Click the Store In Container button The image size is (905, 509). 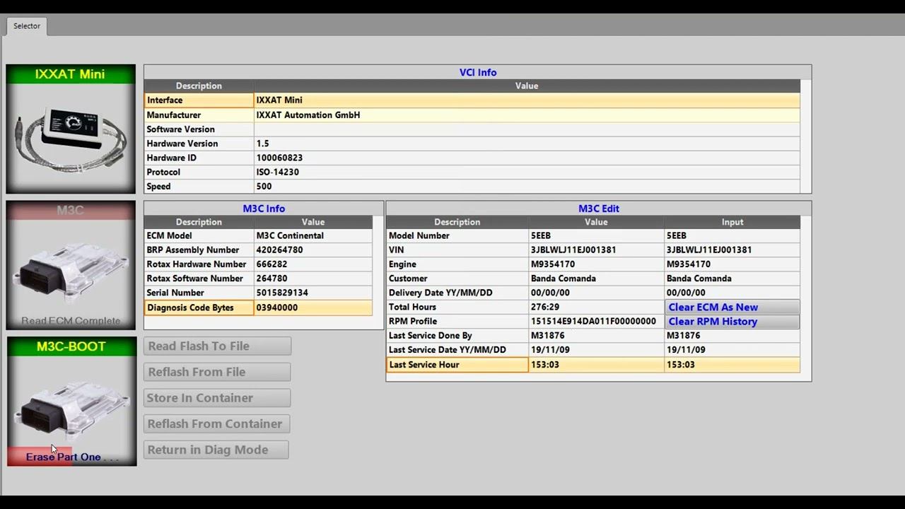pyautogui.click(x=217, y=398)
